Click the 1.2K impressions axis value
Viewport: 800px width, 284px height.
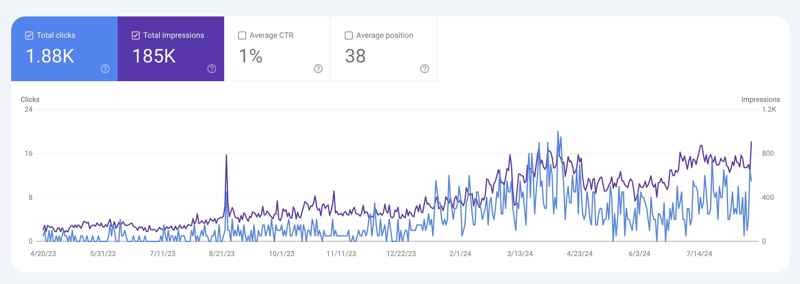pyautogui.click(x=769, y=109)
